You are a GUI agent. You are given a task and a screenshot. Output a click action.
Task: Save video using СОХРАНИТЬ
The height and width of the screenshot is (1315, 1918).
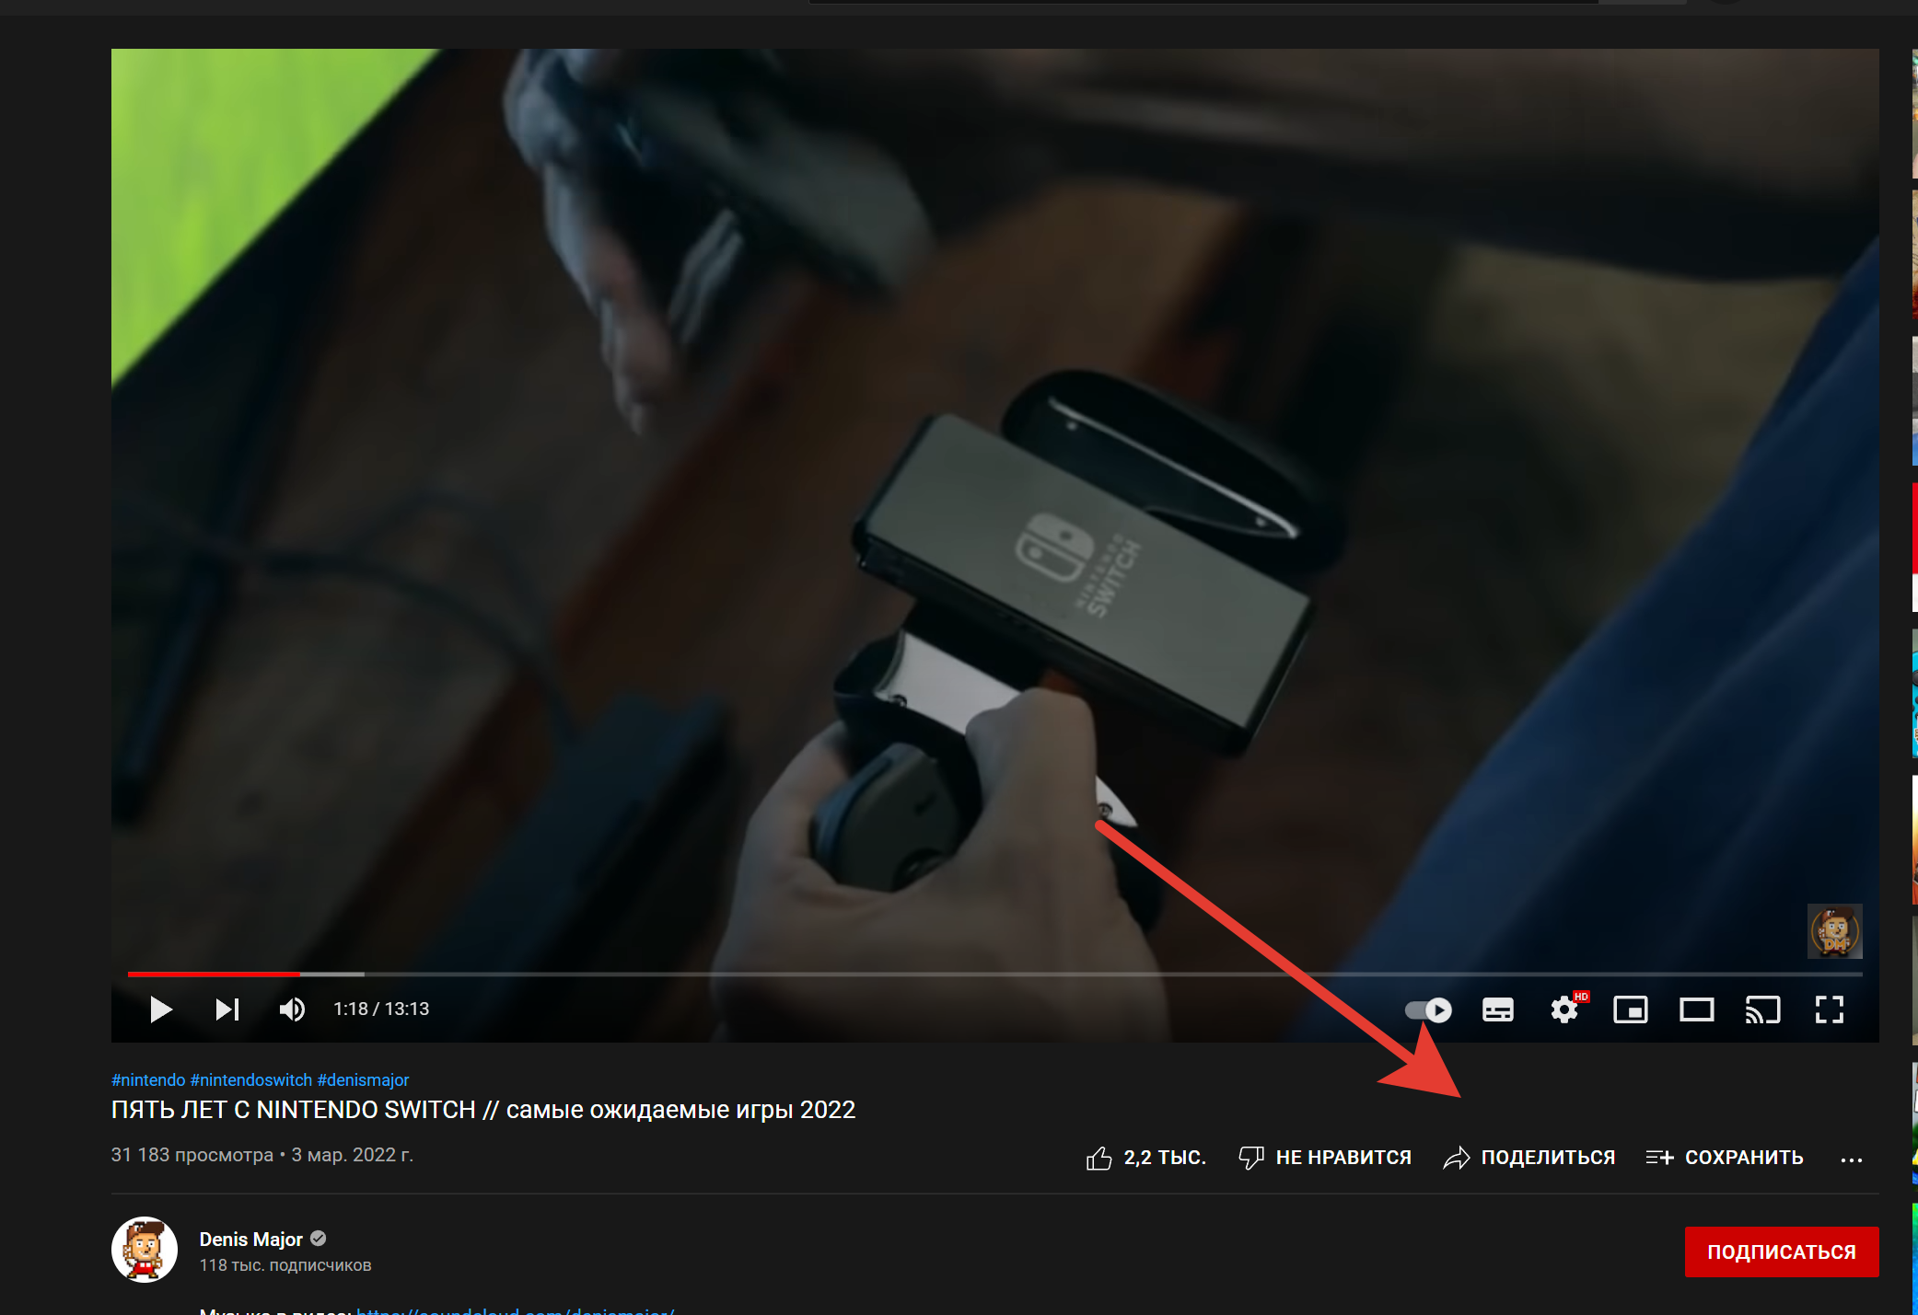point(1725,1158)
